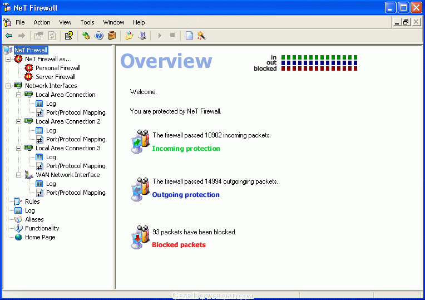Select the Functionality tree item

pyautogui.click(x=42, y=228)
